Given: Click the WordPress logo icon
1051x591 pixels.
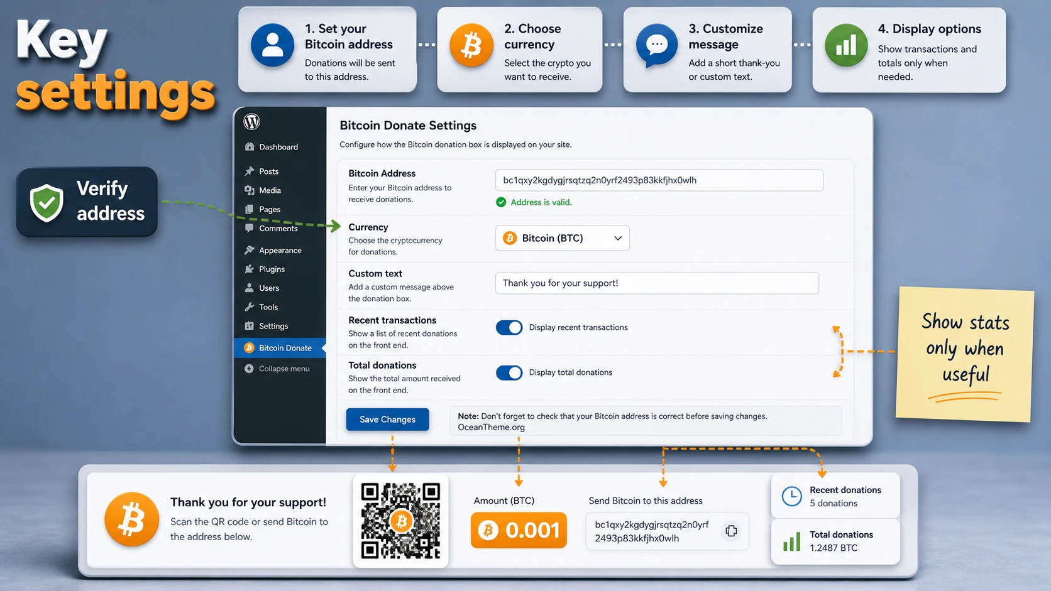Looking at the screenshot, I should pos(252,121).
